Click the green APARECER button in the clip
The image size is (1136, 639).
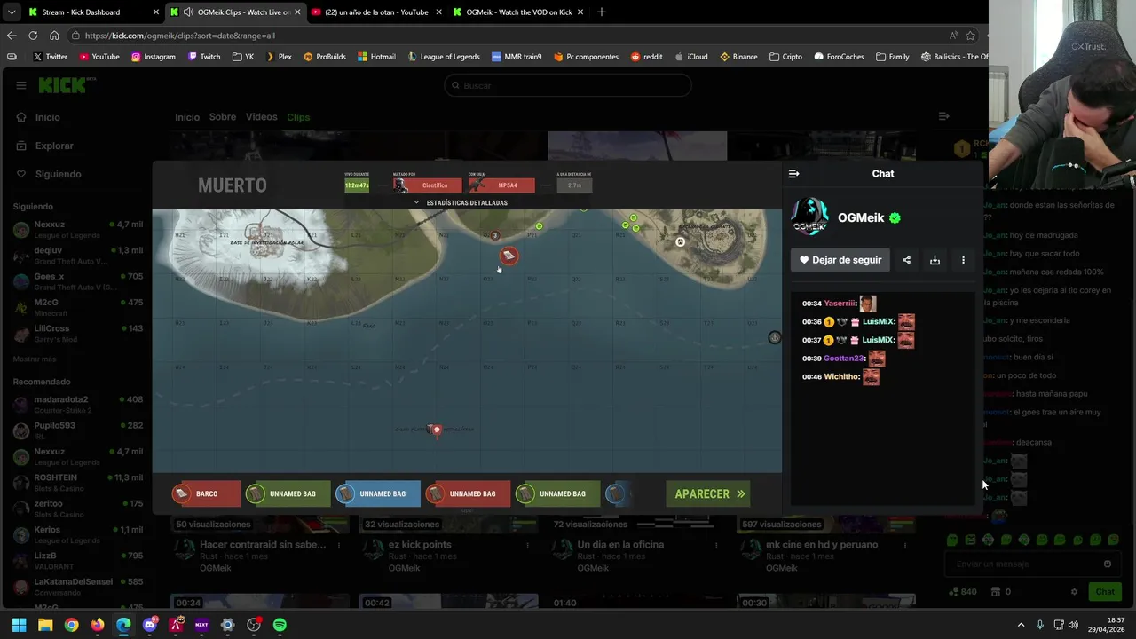(x=709, y=494)
